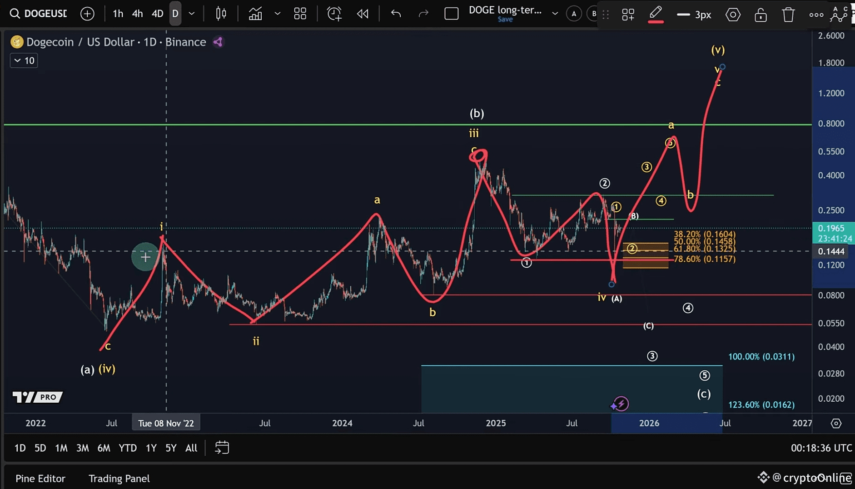This screenshot has width=855, height=489.
Task: Set chart range to 5D
Action: [40, 448]
